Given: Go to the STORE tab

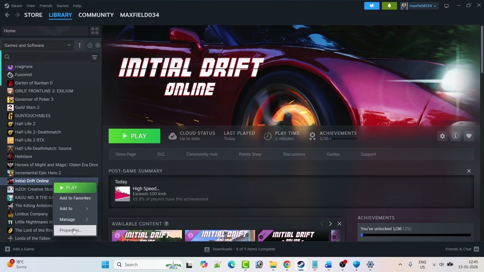Looking at the screenshot, I should tap(33, 15).
